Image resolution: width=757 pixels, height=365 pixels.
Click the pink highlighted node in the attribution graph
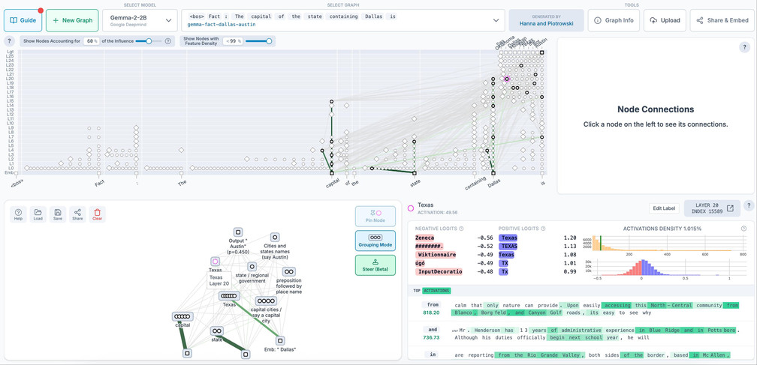[507, 79]
